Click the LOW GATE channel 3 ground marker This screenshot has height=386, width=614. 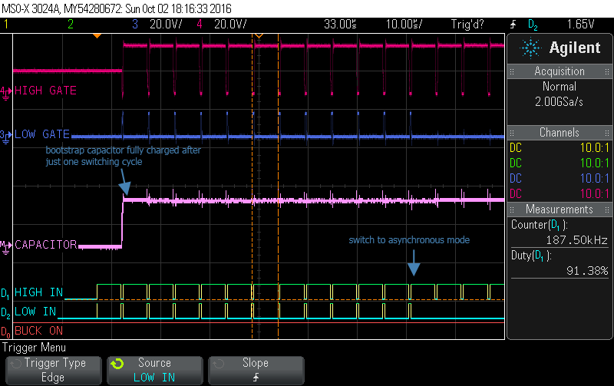coord(6,135)
